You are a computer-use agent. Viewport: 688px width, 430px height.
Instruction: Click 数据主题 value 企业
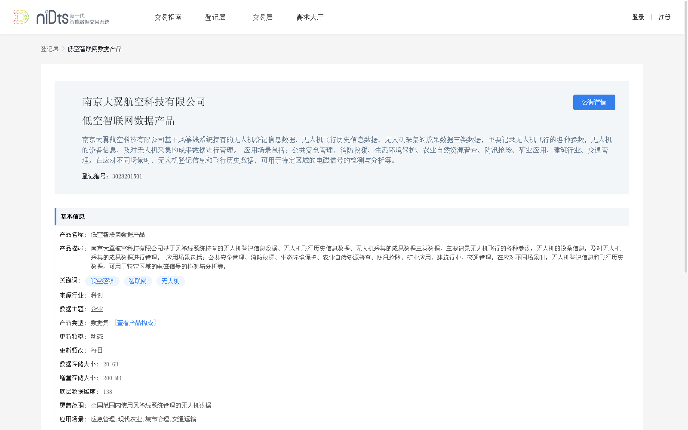[x=97, y=309]
